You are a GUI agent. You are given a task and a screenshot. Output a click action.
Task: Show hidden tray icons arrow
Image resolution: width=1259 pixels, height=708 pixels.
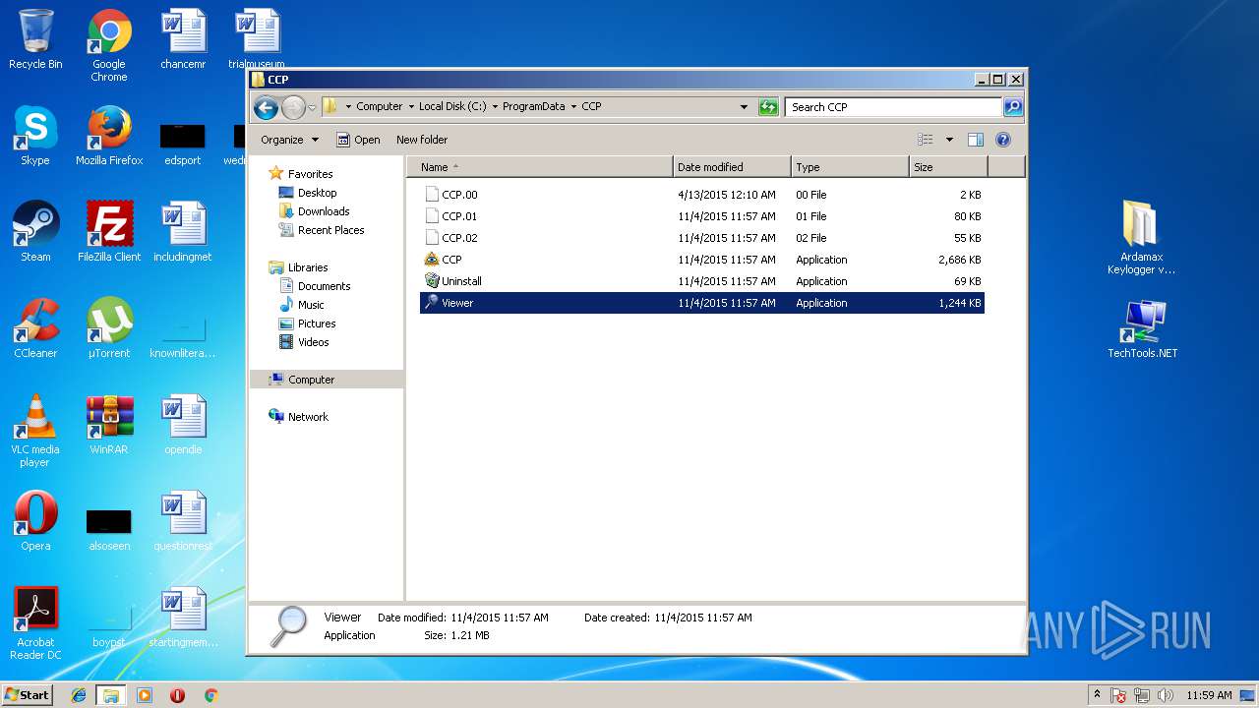click(x=1097, y=695)
